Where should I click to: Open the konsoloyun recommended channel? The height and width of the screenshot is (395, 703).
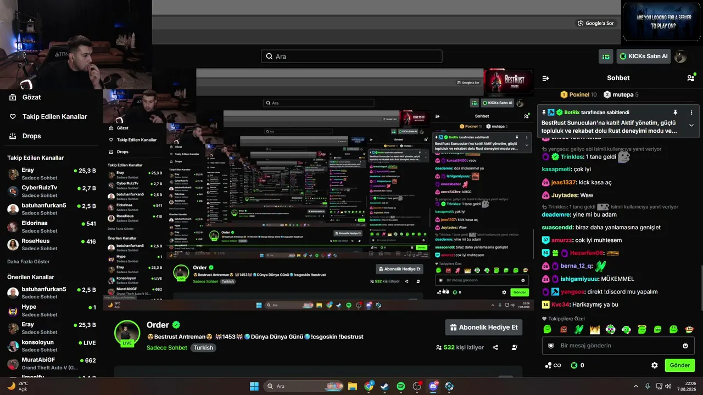(x=52, y=346)
